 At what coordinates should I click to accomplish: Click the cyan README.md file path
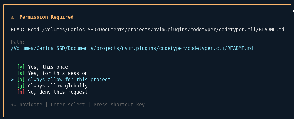pos(132,48)
